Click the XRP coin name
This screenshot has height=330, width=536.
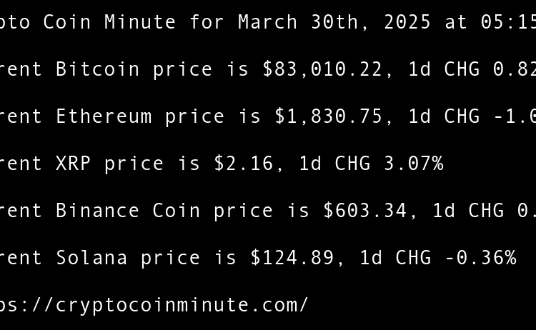[x=73, y=164]
